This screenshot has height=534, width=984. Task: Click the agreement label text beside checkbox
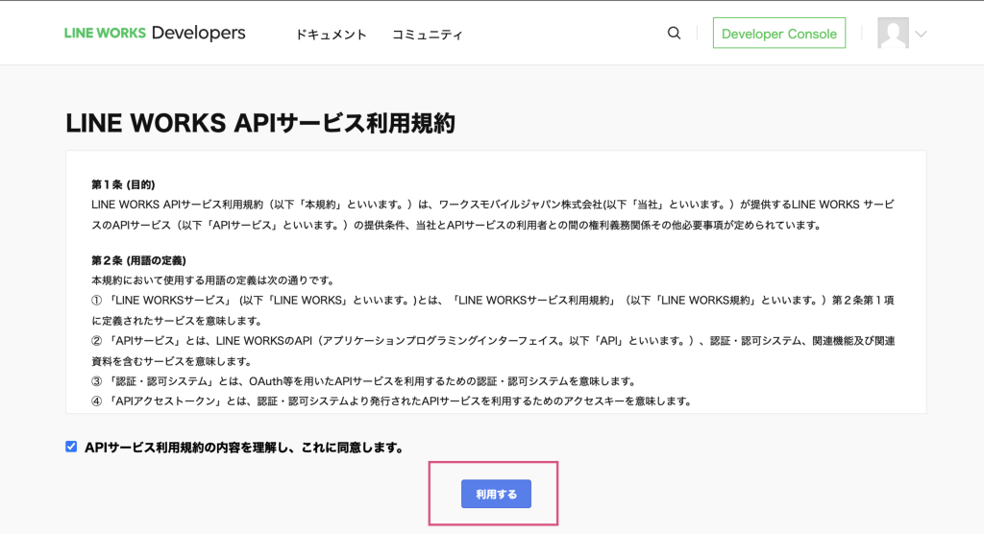coord(243,448)
